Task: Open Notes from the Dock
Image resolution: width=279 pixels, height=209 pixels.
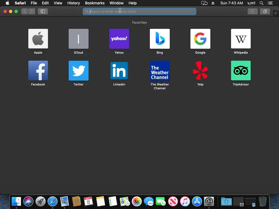Action: click(101, 201)
